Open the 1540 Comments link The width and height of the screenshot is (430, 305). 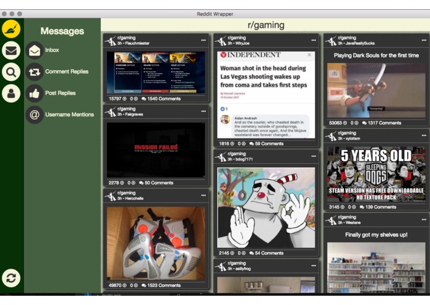[161, 99]
